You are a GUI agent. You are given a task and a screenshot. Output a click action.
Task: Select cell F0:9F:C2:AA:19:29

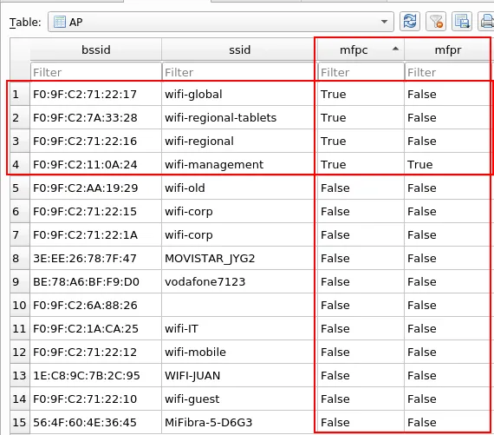click(x=96, y=188)
